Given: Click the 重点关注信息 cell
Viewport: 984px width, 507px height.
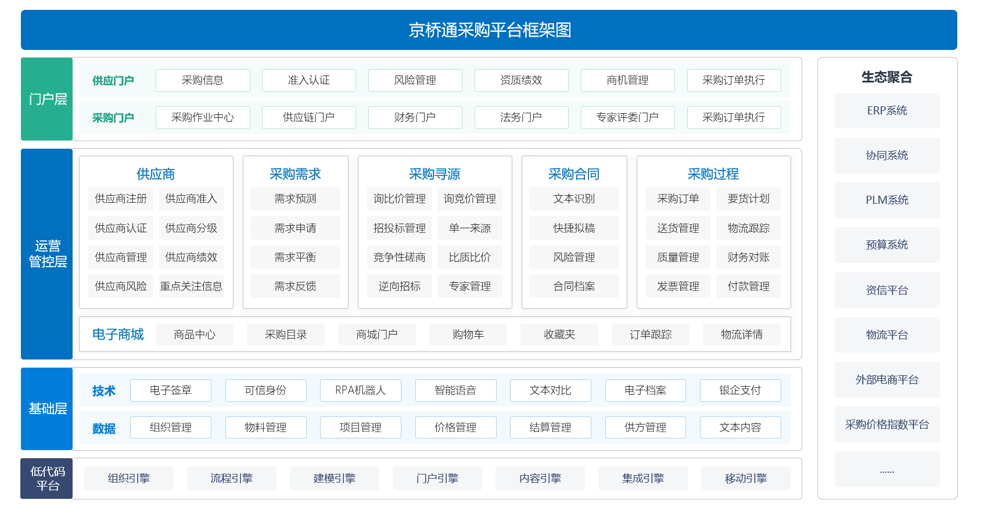Looking at the screenshot, I should tap(191, 286).
